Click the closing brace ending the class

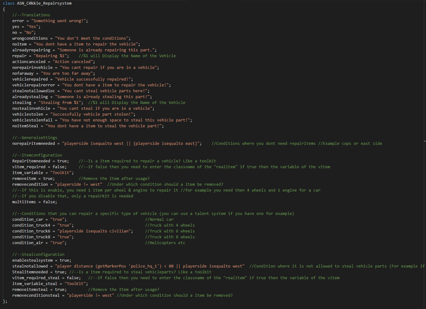point(4,301)
